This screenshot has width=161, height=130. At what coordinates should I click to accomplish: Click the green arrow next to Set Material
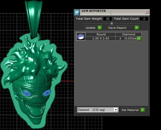pos(143,110)
